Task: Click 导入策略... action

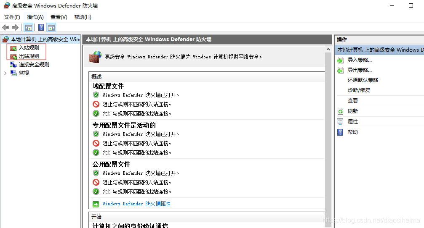Action: 360,60
